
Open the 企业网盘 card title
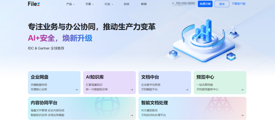coord(39,77)
